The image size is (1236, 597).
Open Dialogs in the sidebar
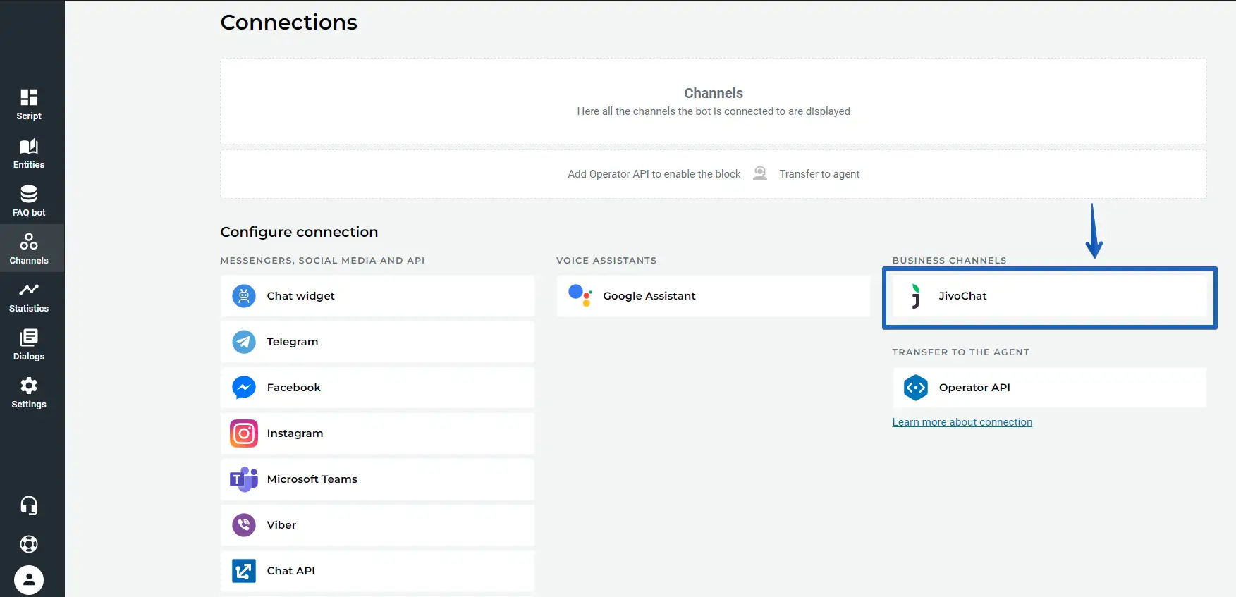pos(29,345)
